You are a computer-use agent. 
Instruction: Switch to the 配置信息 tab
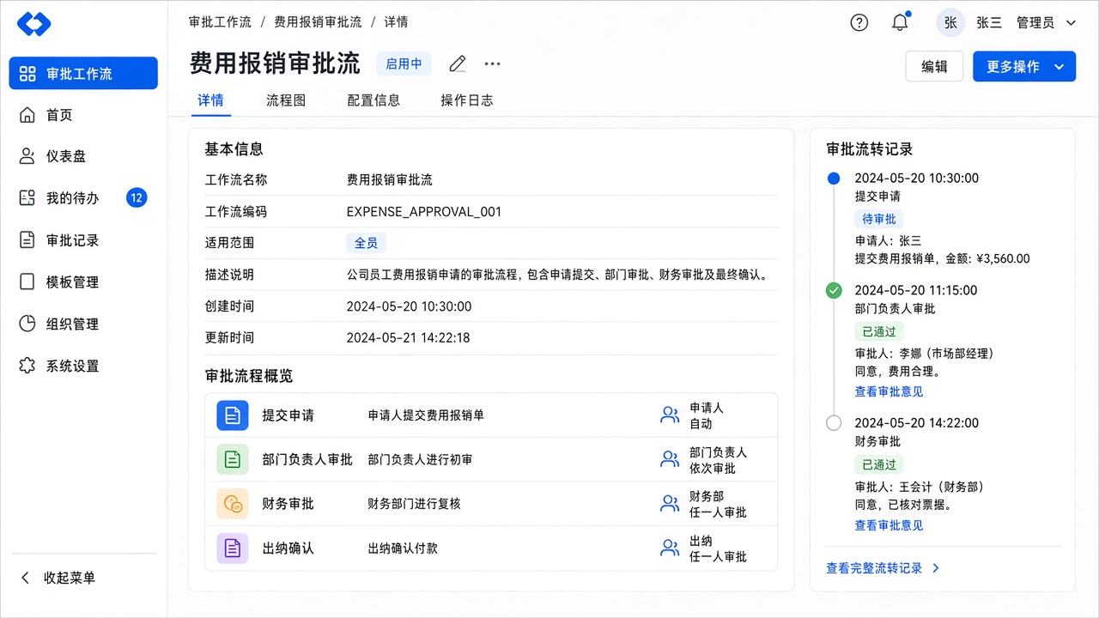[x=373, y=100]
